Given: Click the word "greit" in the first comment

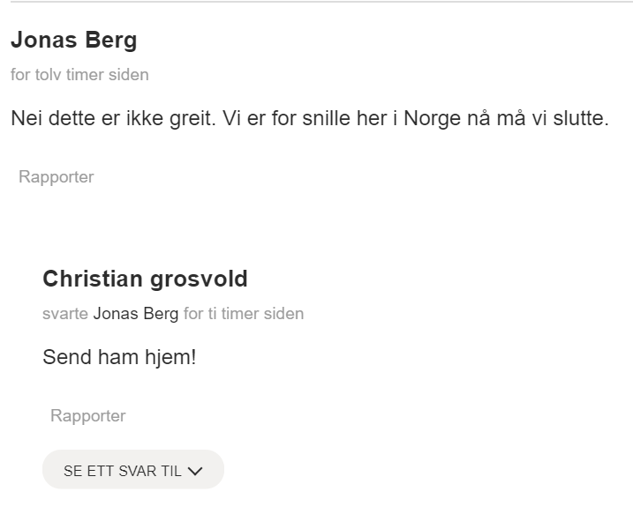Looking at the screenshot, I should click(x=190, y=119).
